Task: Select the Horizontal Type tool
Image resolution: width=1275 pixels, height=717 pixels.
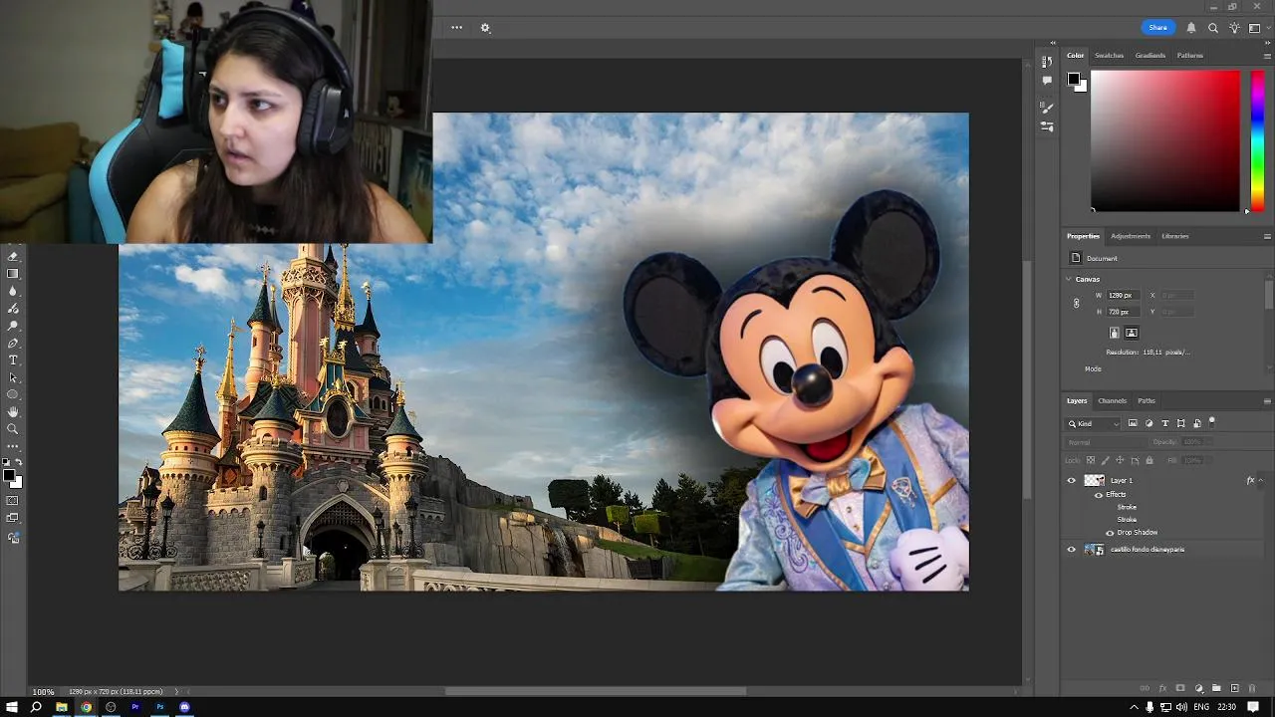Action: (x=13, y=359)
